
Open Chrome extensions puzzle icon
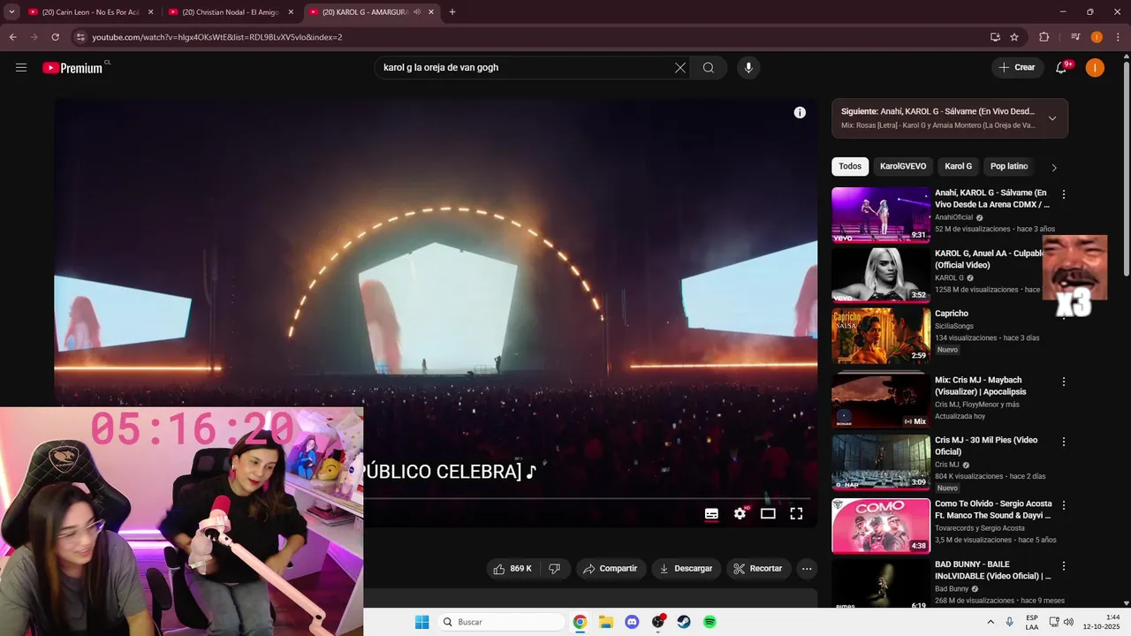click(1044, 37)
